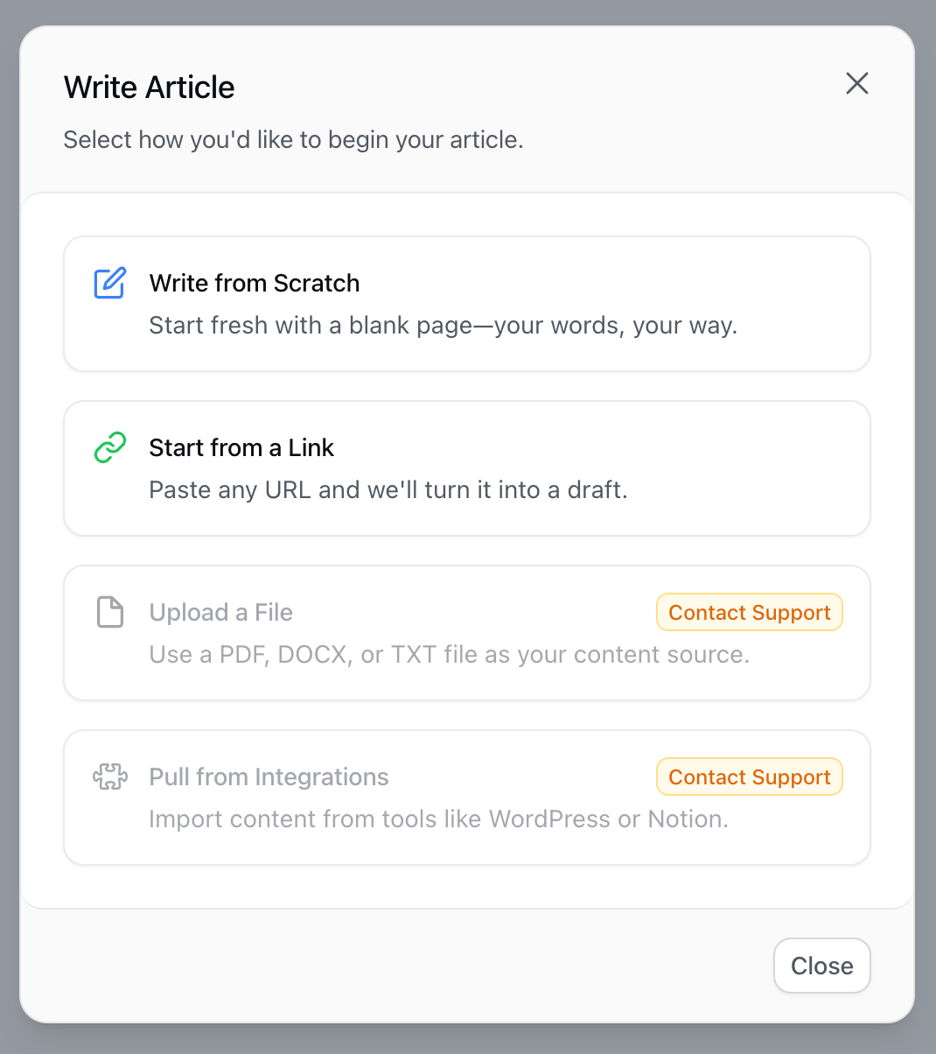Click the PDF, DOCX, or TXT description
936x1054 pixels.
click(450, 654)
